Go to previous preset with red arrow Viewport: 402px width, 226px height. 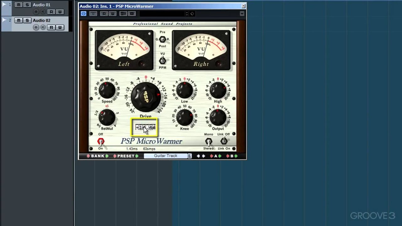(115, 156)
